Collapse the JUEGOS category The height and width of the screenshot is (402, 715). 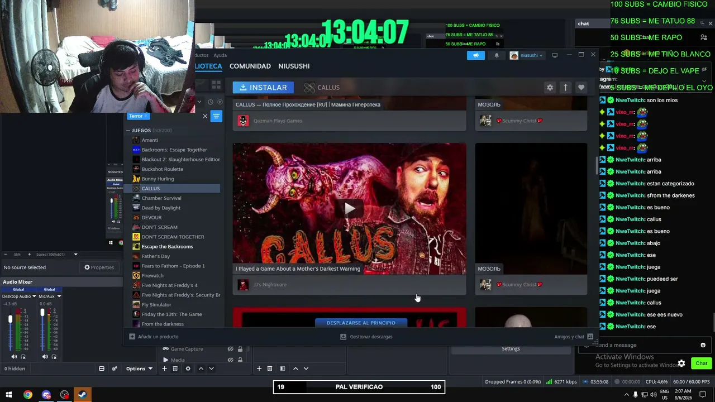coord(128,131)
